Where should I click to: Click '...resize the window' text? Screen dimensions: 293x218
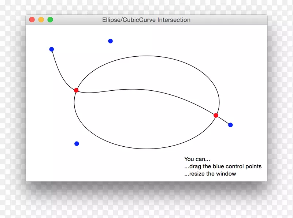pyautogui.click(x=210, y=174)
